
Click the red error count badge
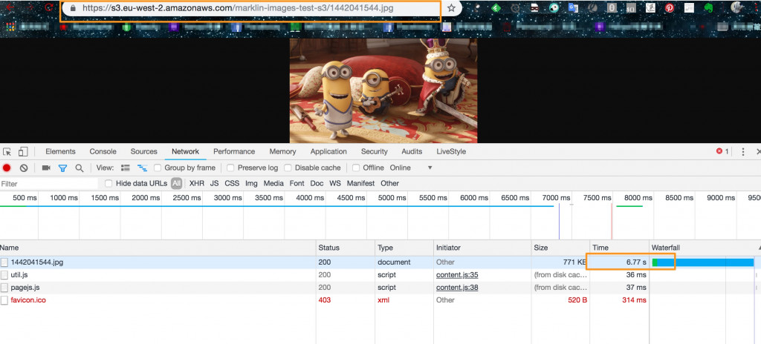(722, 152)
